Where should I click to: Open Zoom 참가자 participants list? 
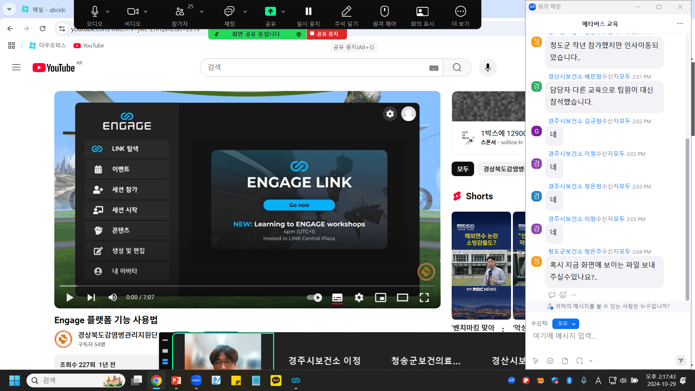pyautogui.click(x=180, y=15)
